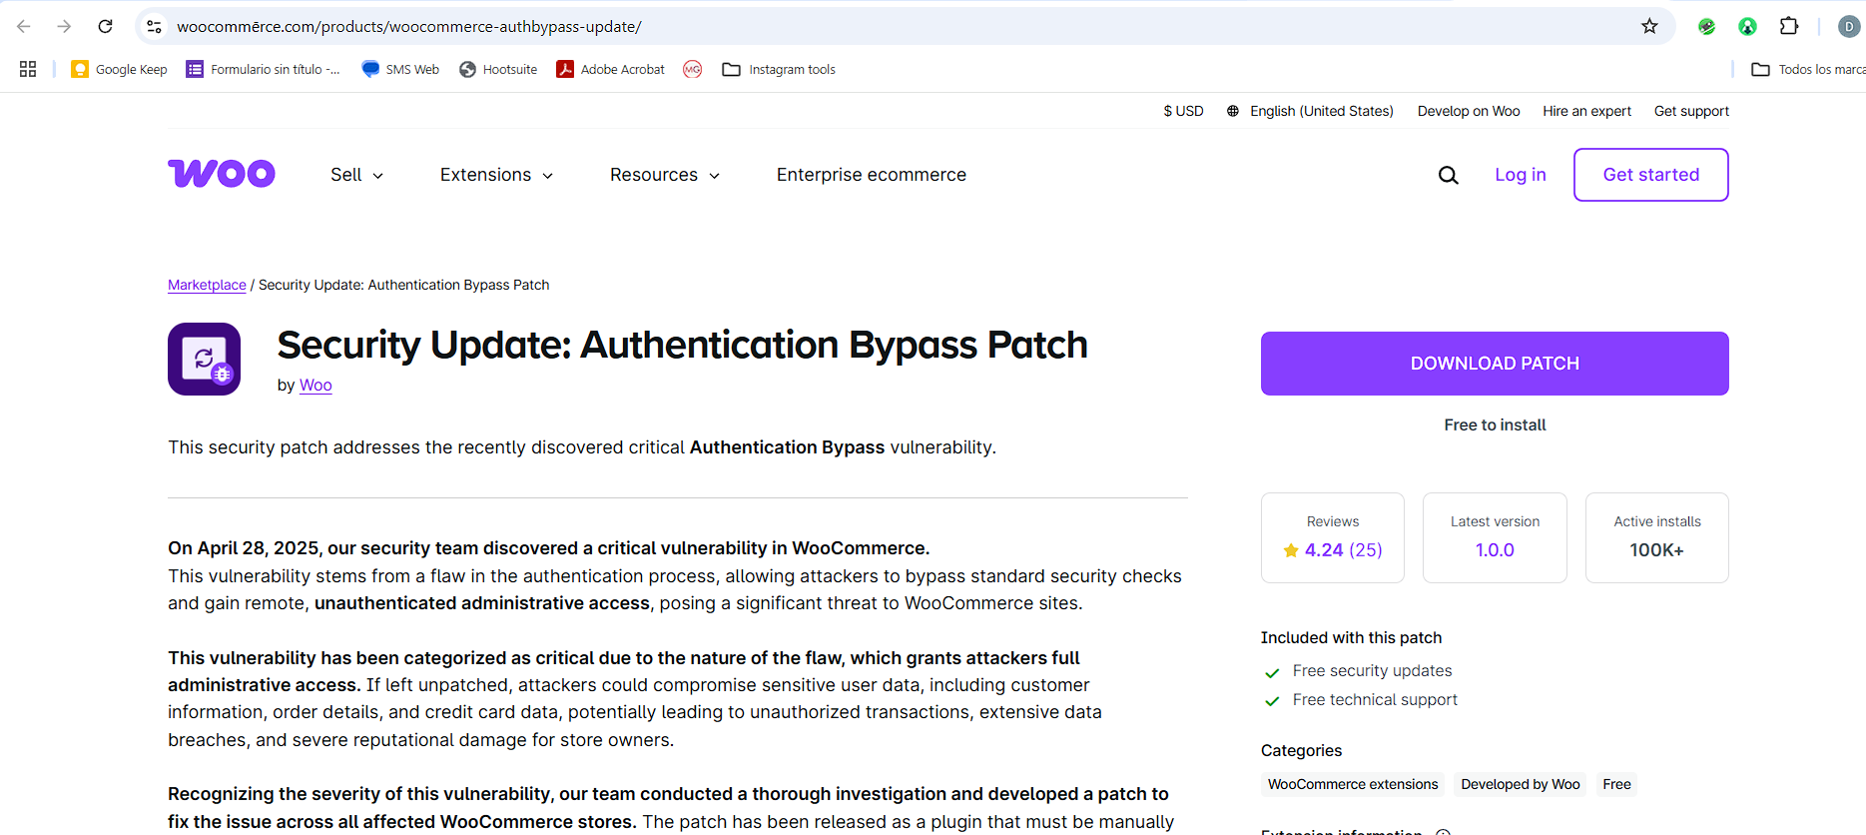Select the Developed by Woo category tag

[x=1521, y=784]
